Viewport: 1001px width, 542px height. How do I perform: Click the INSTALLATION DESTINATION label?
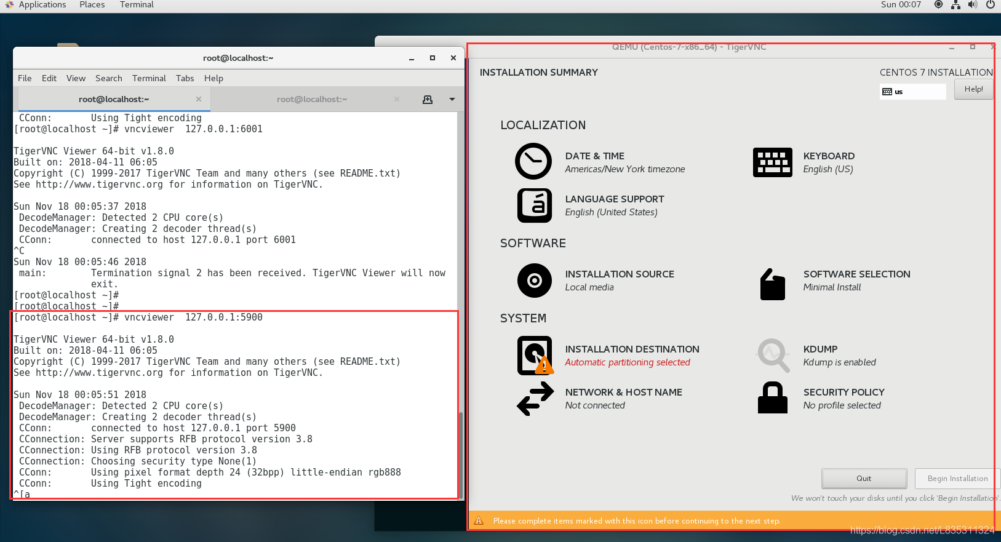[632, 349]
